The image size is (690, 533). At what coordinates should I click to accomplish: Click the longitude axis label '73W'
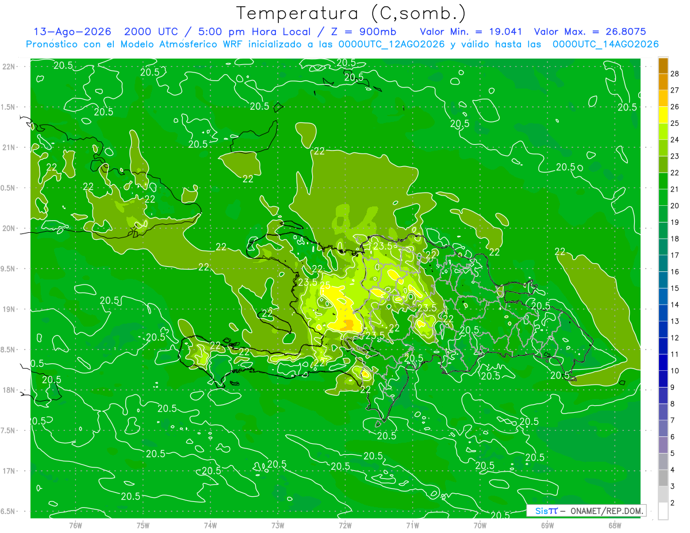pyautogui.click(x=278, y=525)
